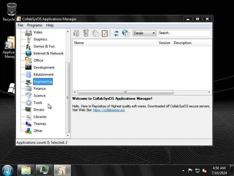Select the Graphics category icon
234x176 pixels.
[28, 39]
